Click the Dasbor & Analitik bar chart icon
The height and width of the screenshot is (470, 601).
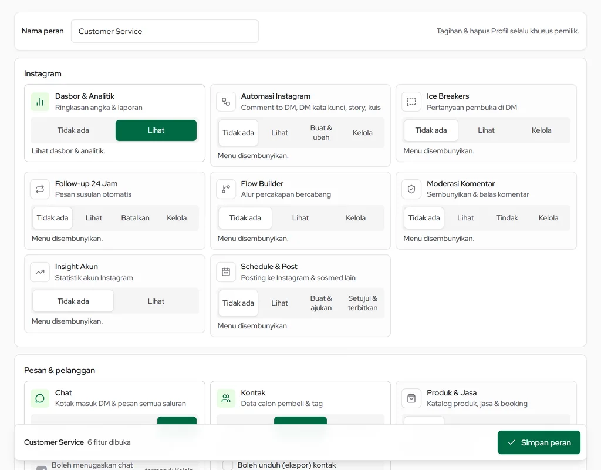[x=40, y=102]
